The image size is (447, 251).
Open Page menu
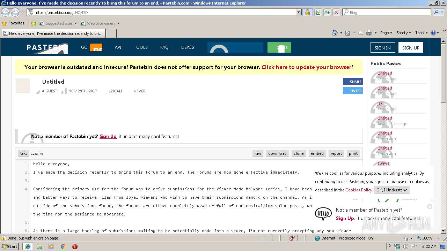pyautogui.click(x=386, y=33)
